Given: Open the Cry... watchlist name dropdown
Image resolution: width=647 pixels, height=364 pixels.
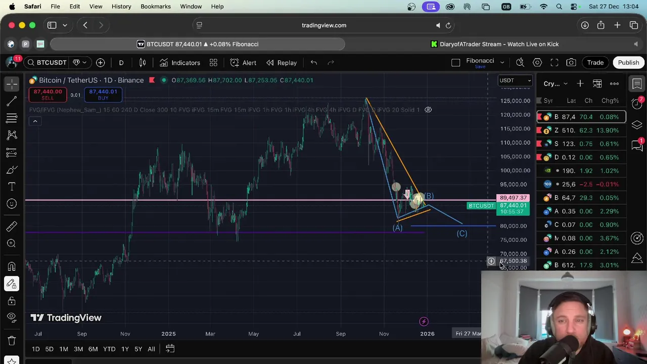Looking at the screenshot, I should [556, 83].
